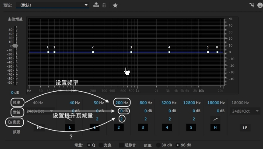The image size is (263, 149).
Task: Click the master gain slider handle
Action: [15, 46]
